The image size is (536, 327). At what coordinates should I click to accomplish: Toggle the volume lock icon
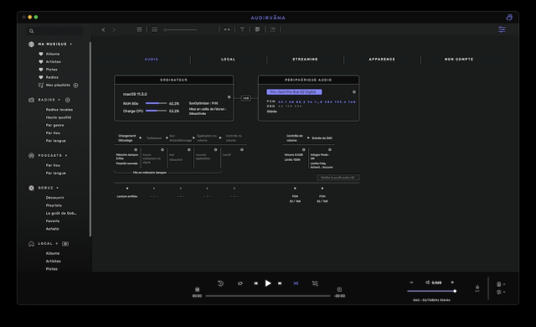click(x=477, y=288)
